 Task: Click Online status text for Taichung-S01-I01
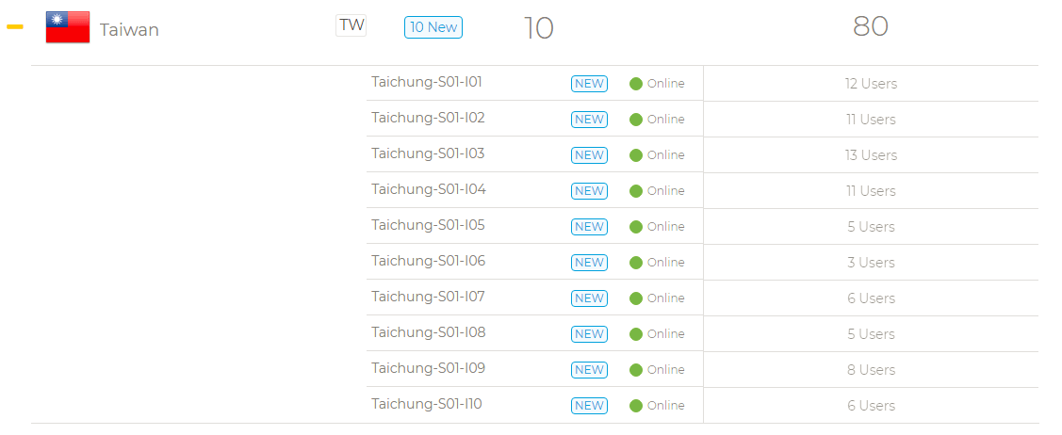click(665, 84)
